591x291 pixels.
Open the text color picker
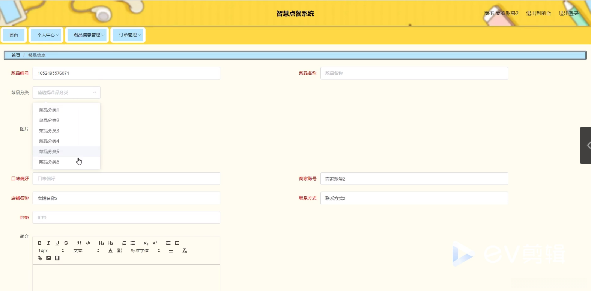click(110, 250)
